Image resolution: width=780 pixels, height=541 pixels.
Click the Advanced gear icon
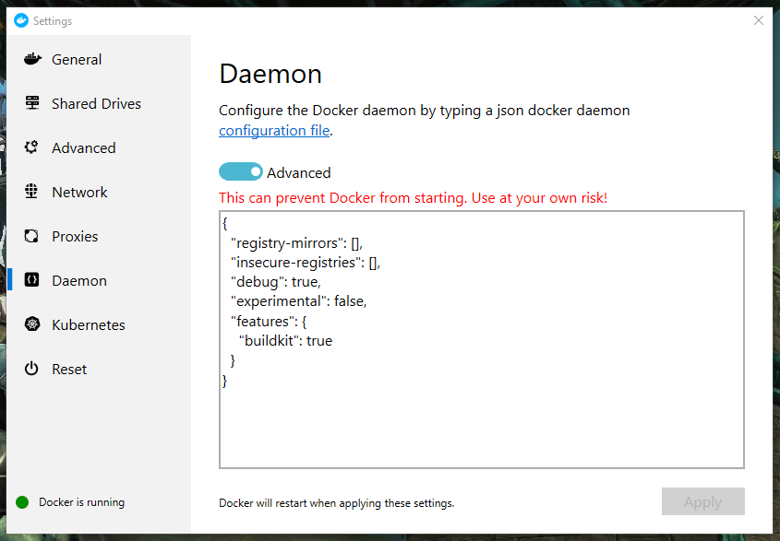pyautogui.click(x=30, y=147)
